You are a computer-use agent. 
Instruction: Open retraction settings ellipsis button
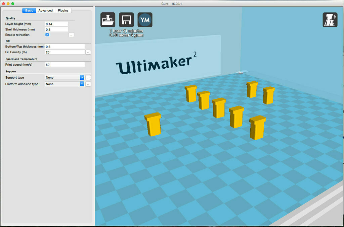coord(71,35)
